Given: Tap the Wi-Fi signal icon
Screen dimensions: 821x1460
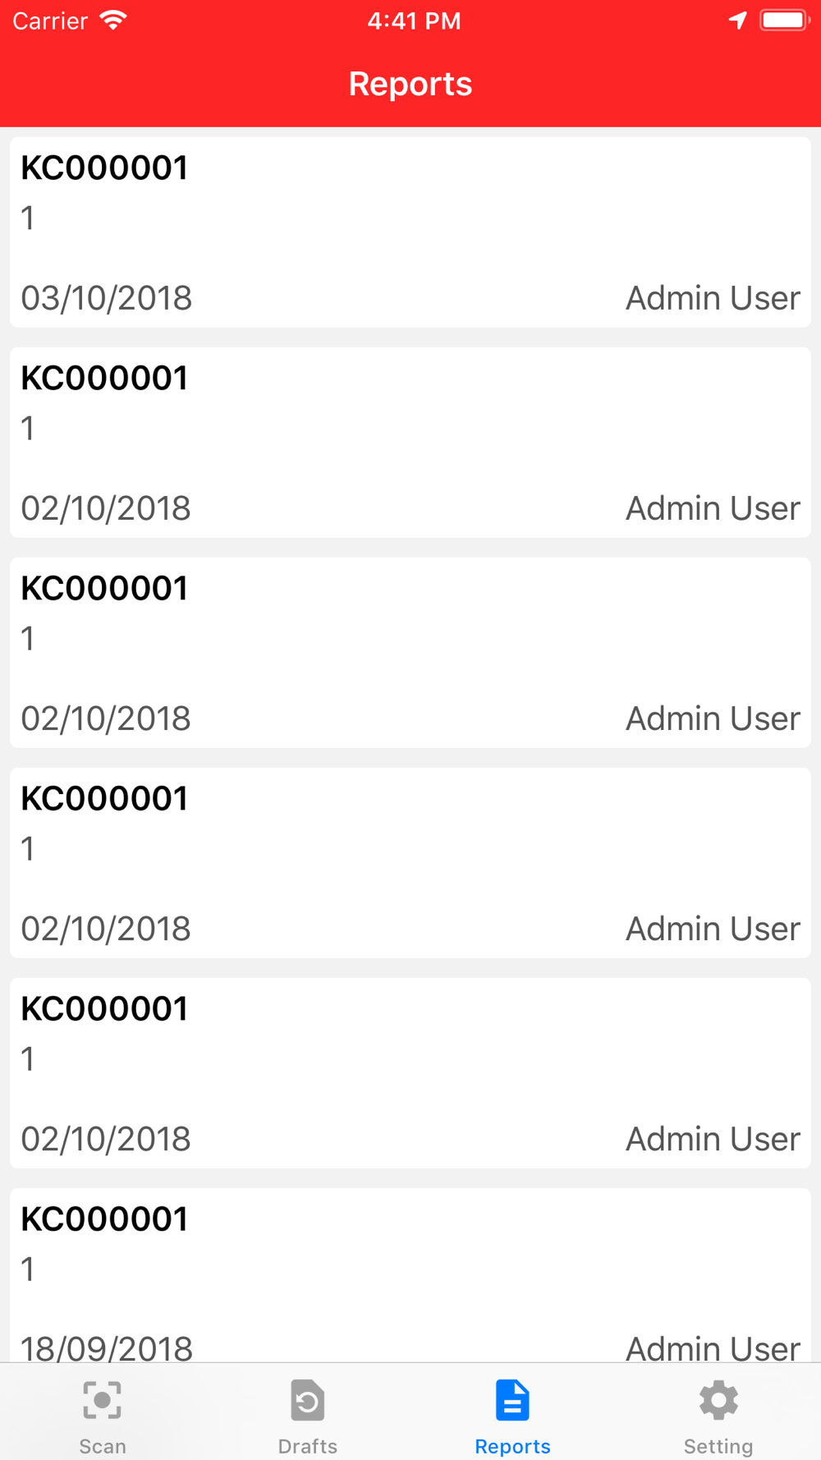Looking at the screenshot, I should (x=113, y=21).
